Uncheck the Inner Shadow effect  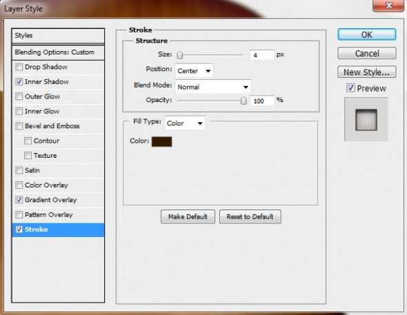point(19,81)
